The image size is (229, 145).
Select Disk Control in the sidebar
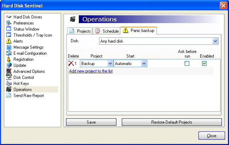[24, 77]
